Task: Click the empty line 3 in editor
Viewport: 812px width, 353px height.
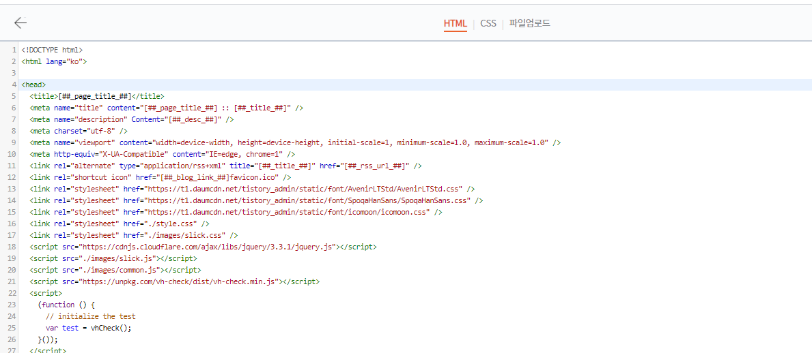Action: pyautogui.click(x=415, y=74)
